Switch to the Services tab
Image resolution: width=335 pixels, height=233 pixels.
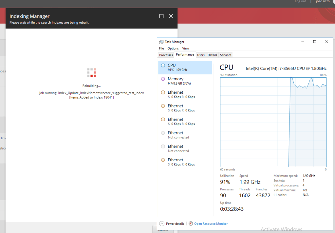pos(226,55)
